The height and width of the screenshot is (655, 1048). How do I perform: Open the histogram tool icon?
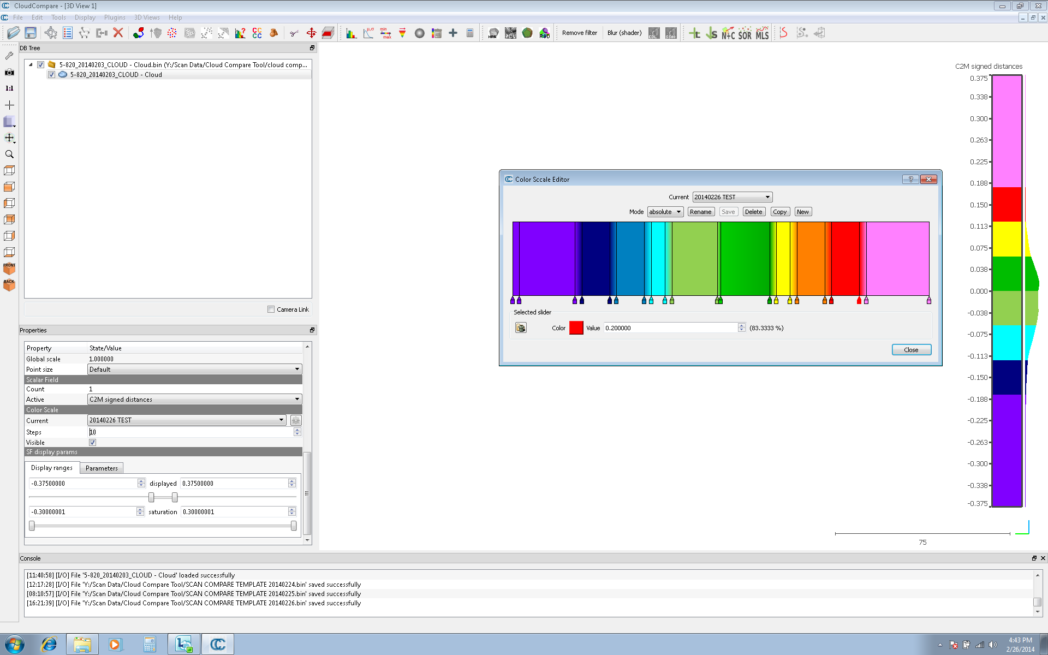pos(351,33)
